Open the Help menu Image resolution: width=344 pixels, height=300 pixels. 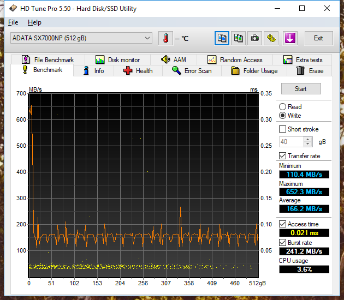34,22
